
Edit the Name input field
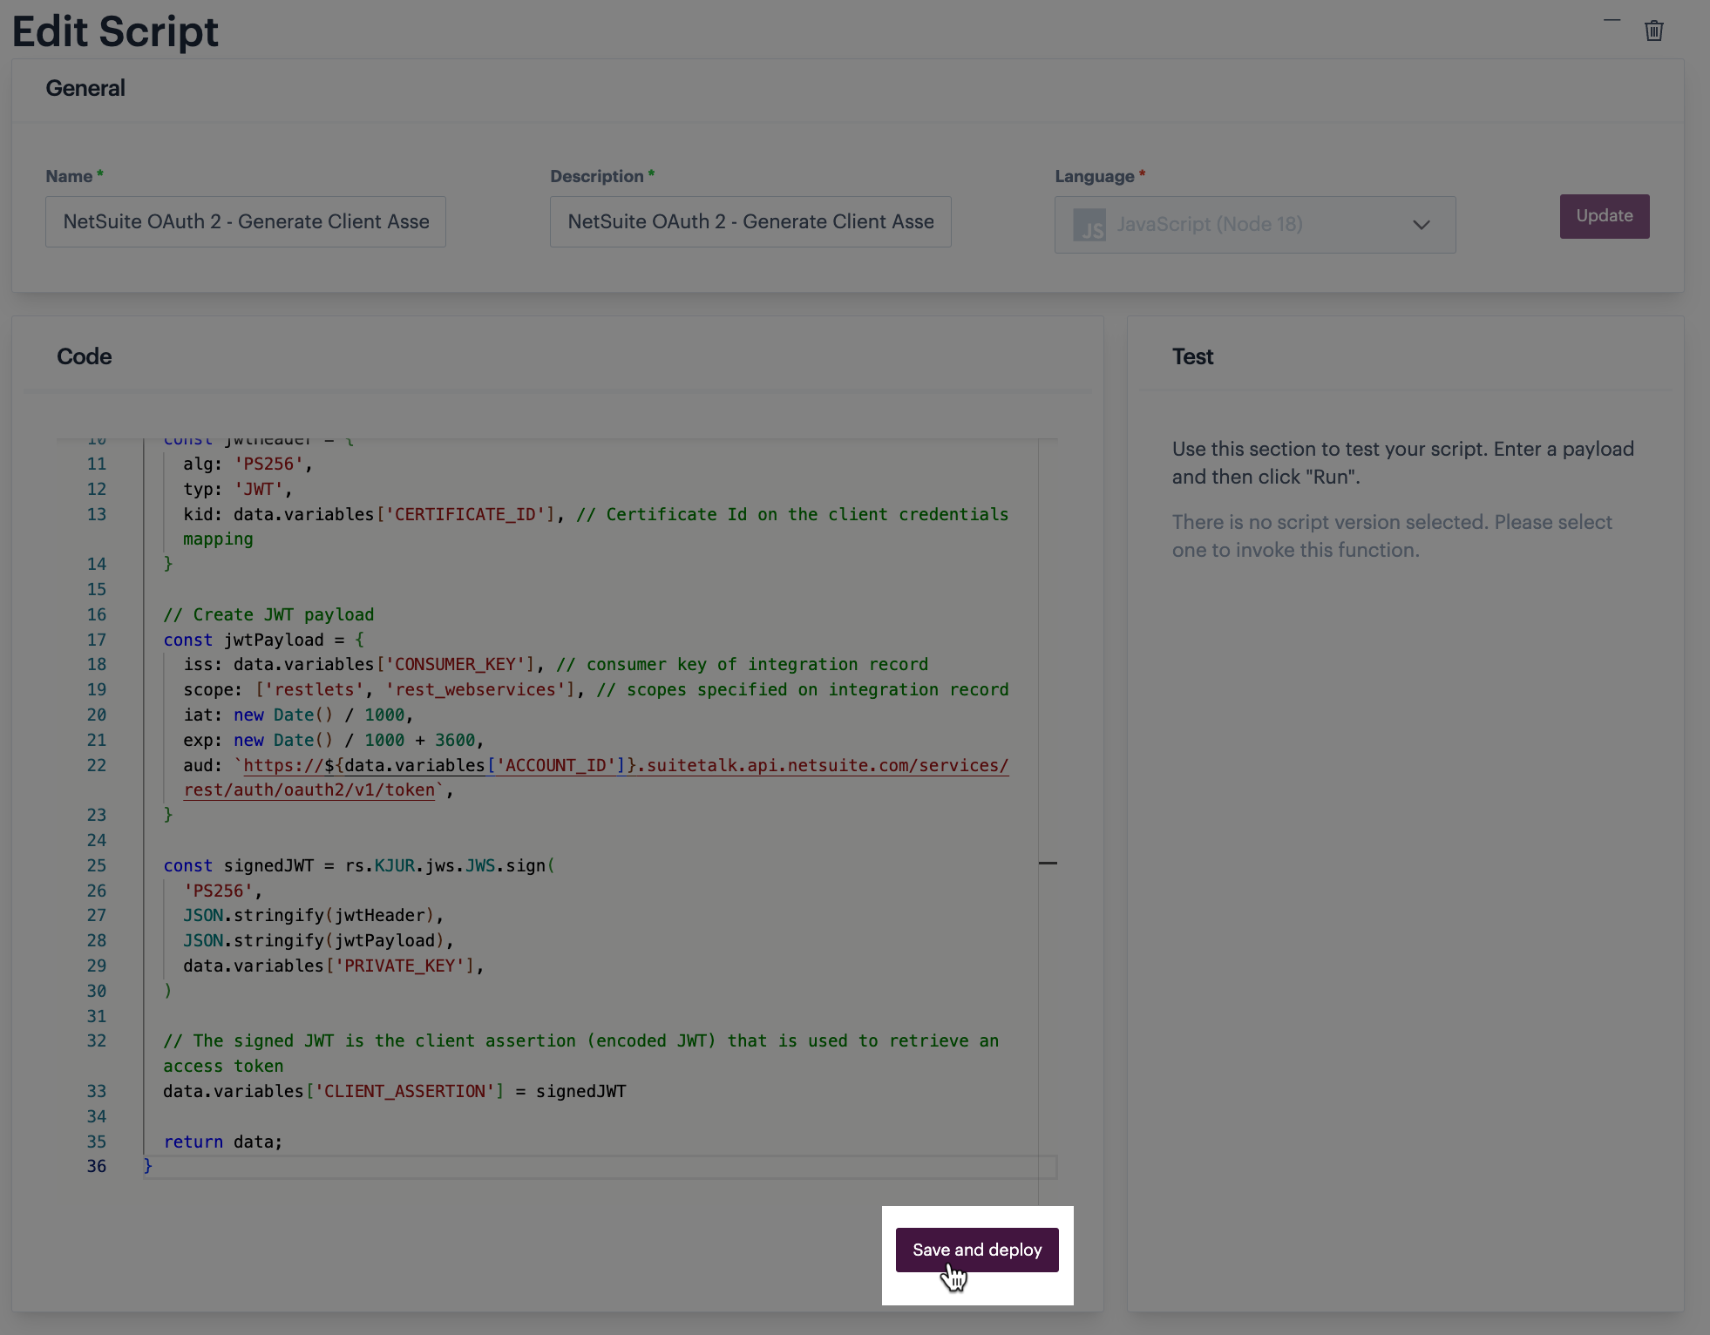pyautogui.click(x=245, y=221)
